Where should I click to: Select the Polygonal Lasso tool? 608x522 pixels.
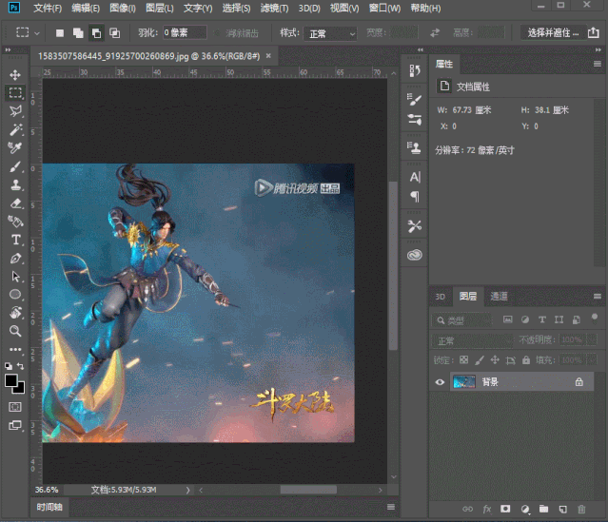click(15, 111)
